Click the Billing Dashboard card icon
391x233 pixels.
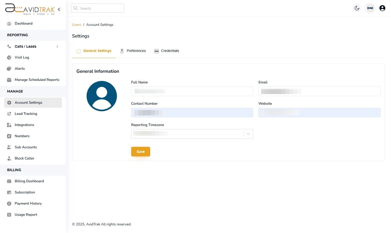(x=9, y=181)
